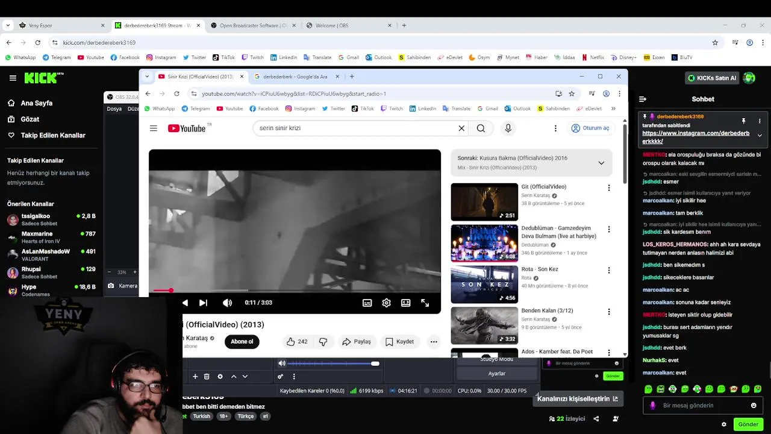The width and height of the screenshot is (771, 434).
Task: Skip to next video in player
Action: 203,303
